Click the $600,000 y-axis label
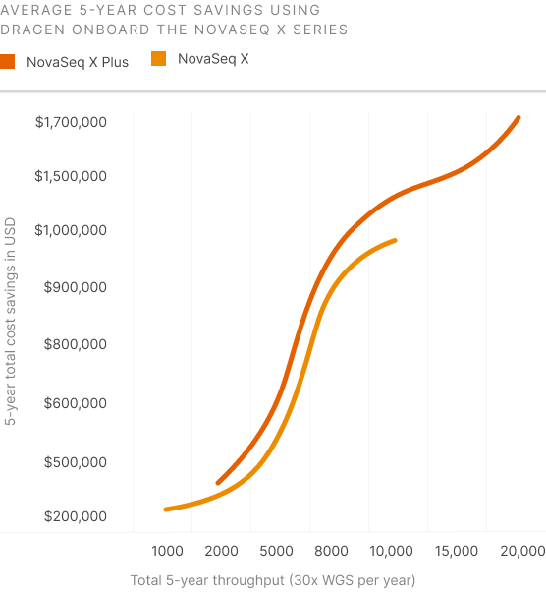Screen dimensions: 546x600 [76, 403]
